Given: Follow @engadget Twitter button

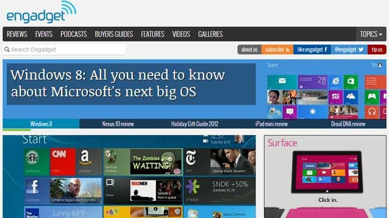Looking at the screenshot, I should point(349,50).
